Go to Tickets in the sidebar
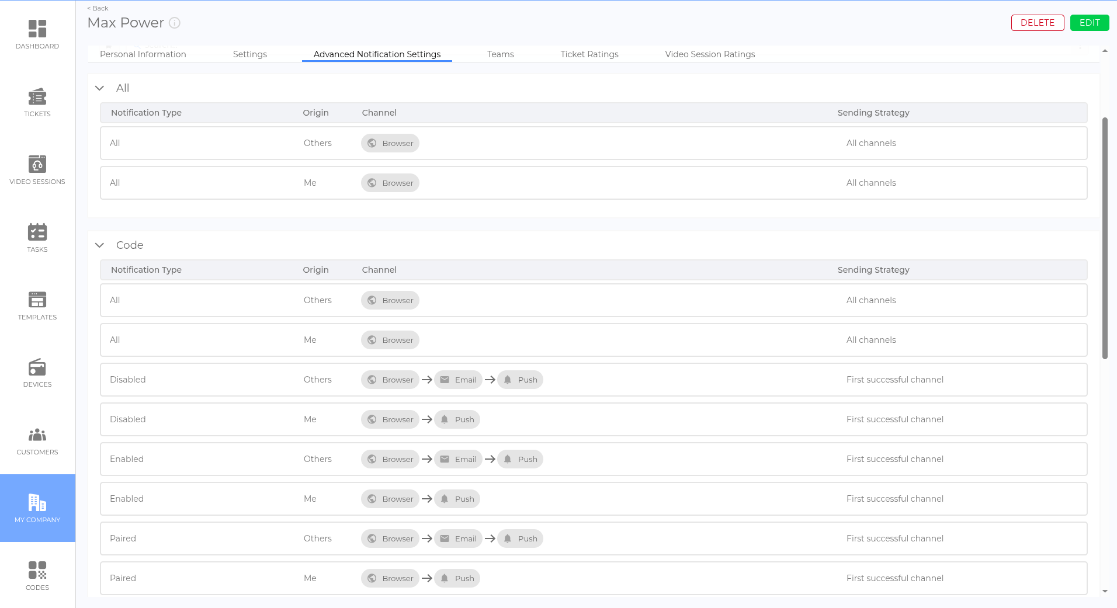The height and width of the screenshot is (608, 1117). tap(37, 102)
